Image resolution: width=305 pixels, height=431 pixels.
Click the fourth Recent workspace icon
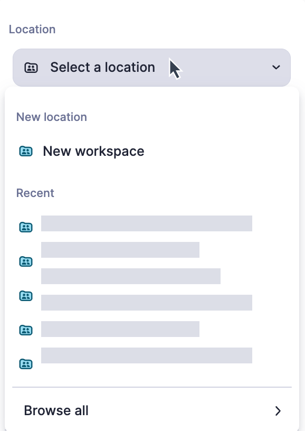point(25,330)
